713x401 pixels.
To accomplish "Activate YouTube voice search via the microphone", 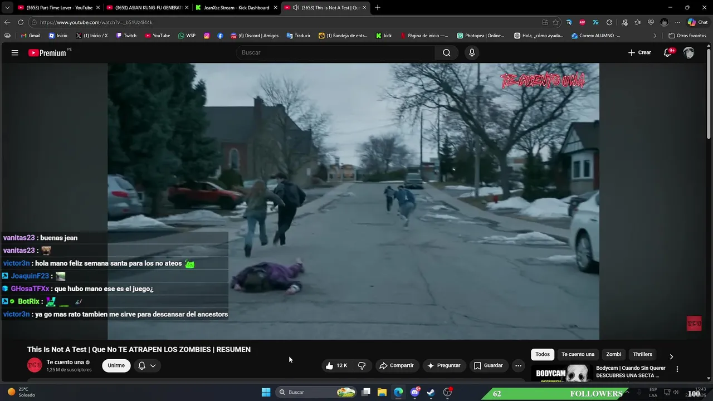I will (x=472, y=52).
